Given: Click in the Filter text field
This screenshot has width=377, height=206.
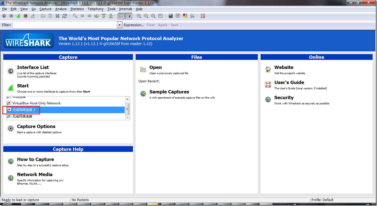Looking at the screenshot, I should (65, 25).
